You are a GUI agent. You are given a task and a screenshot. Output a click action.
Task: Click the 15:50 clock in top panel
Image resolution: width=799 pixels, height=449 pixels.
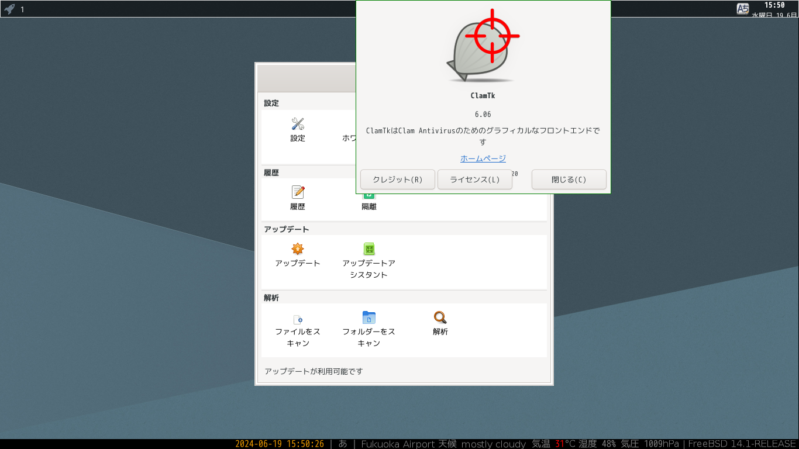click(774, 5)
